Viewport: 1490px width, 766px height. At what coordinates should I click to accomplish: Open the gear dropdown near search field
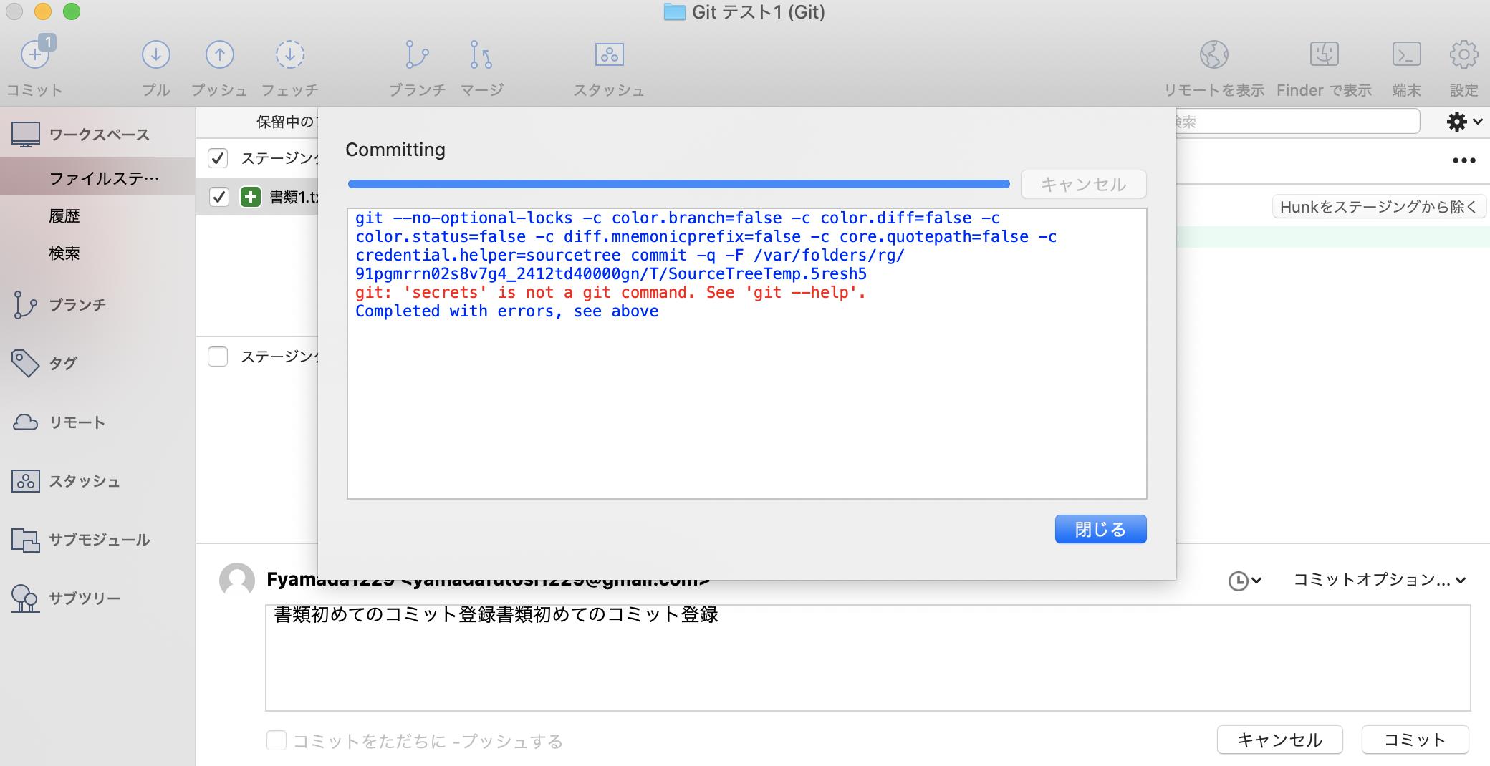click(1463, 122)
